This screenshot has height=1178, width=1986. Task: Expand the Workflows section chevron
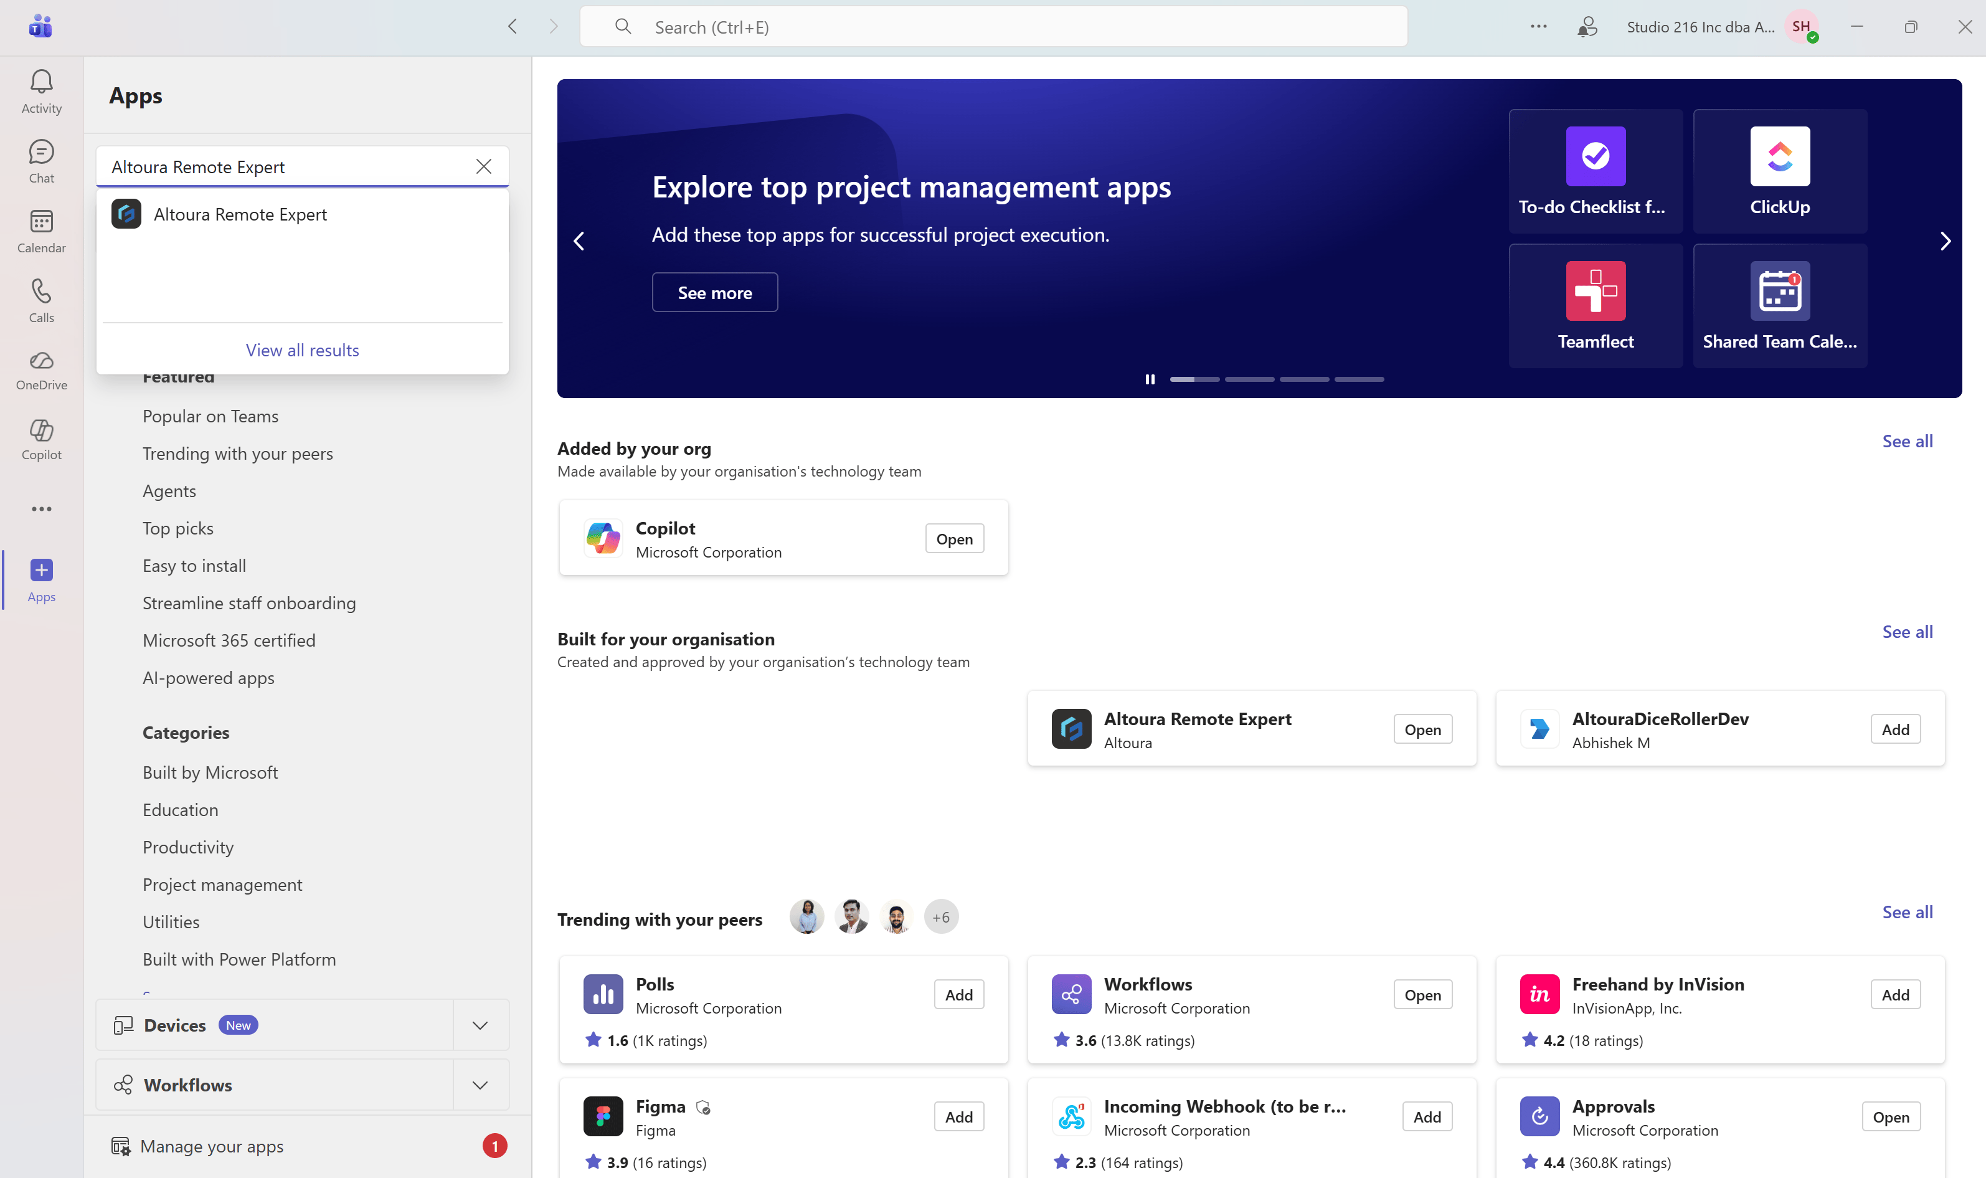point(480,1085)
